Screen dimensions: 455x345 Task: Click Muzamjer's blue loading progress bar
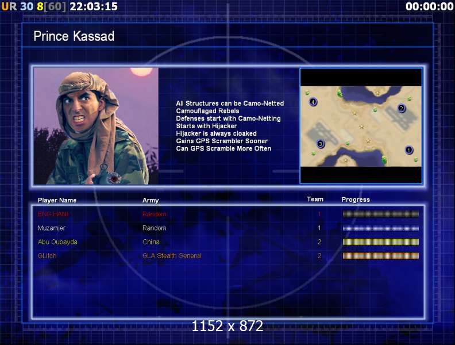(381, 228)
